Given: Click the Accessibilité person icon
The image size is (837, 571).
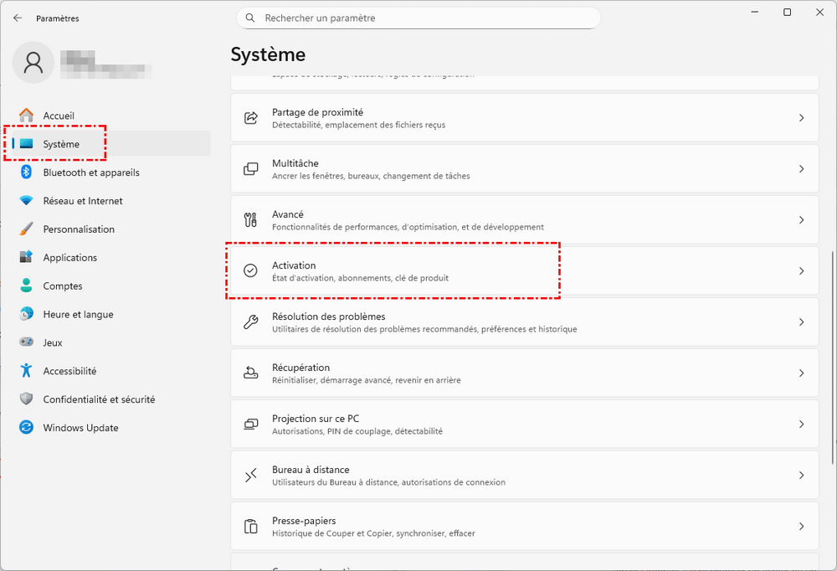Looking at the screenshot, I should click(27, 371).
